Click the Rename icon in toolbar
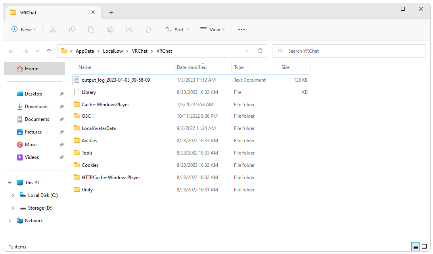Viewport: 433px width, 254px height. click(110, 30)
